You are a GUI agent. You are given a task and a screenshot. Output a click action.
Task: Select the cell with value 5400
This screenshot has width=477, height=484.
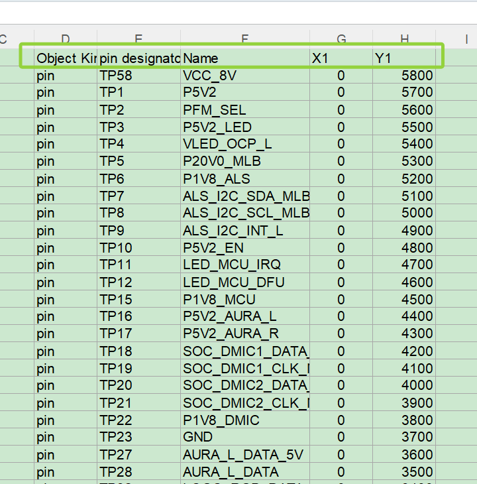coord(404,143)
